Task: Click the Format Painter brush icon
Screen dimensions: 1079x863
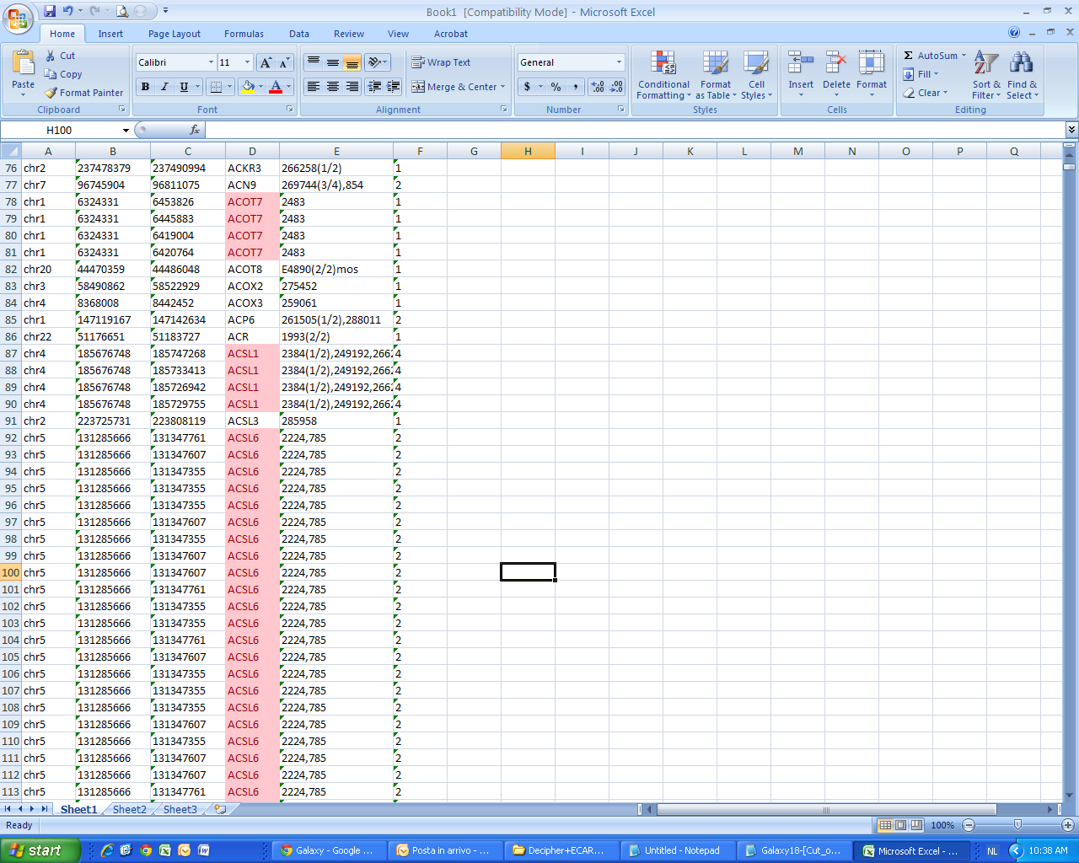Action: pos(51,93)
